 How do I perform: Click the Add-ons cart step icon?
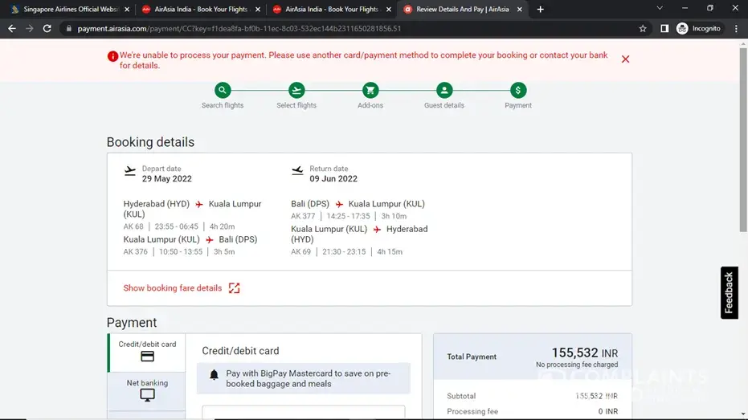click(370, 90)
